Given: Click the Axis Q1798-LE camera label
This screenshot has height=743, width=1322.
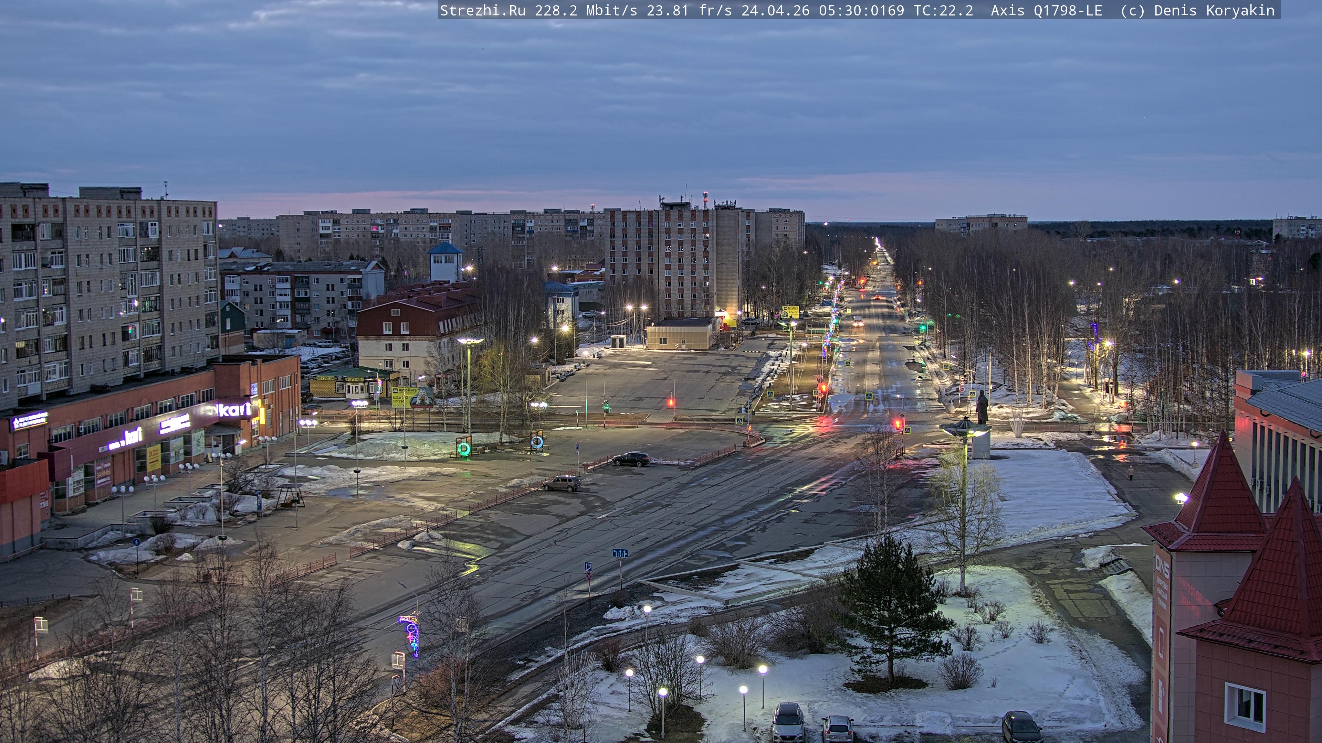Looking at the screenshot, I should (x=1047, y=10).
